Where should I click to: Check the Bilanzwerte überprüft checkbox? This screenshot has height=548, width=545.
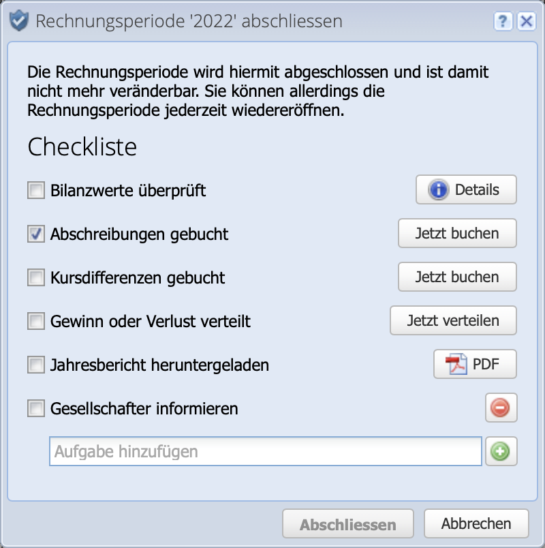[35, 190]
